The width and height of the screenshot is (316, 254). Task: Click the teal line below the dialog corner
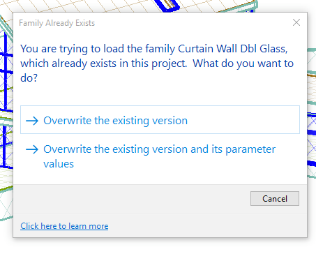[6, 218]
